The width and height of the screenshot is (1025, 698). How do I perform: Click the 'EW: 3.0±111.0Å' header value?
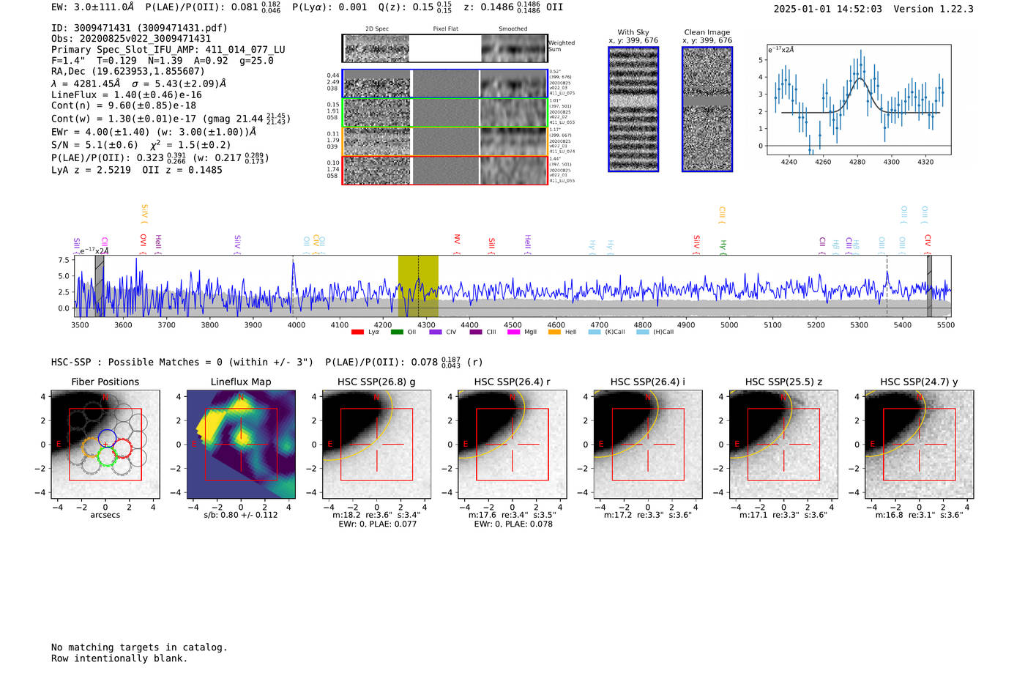93,7
